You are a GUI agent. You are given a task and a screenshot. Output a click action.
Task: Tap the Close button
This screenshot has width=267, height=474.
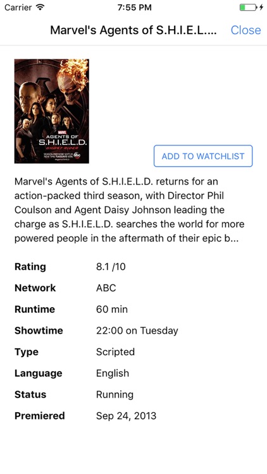245,30
